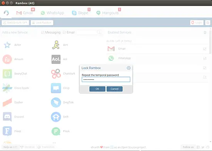212x151 pixels.
Task: Toggle the Don't Disturb button
Action: click(15, 23)
